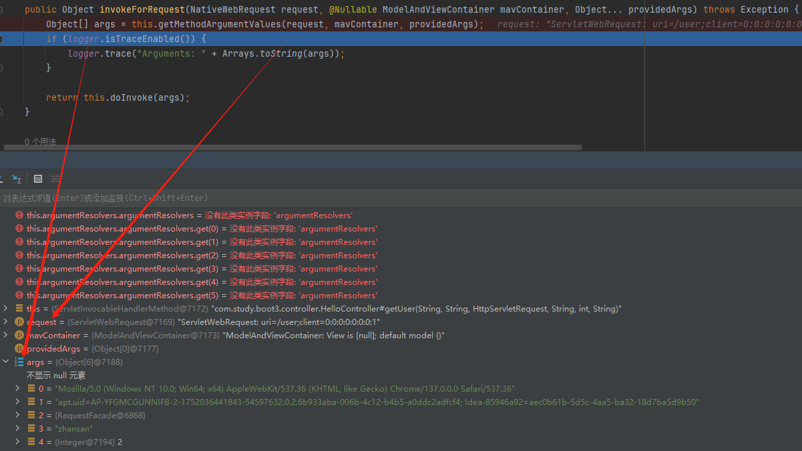
Task: Expand array element 3 "zhansan"
Action: point(18,428)
